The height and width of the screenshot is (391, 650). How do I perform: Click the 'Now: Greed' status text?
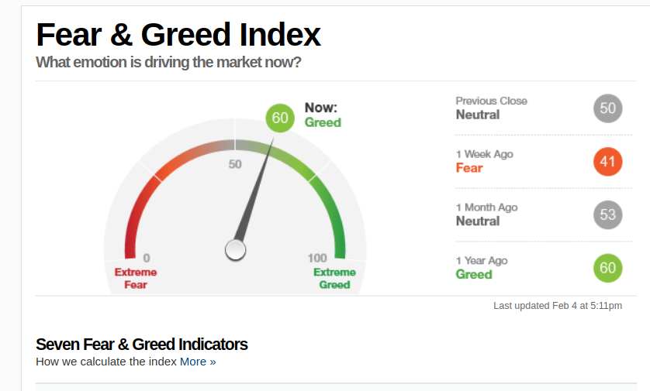(x=323, y=115)
